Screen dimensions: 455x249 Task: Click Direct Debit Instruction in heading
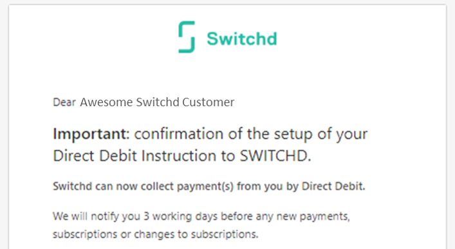pyautogui.click(x=135, y=156)
